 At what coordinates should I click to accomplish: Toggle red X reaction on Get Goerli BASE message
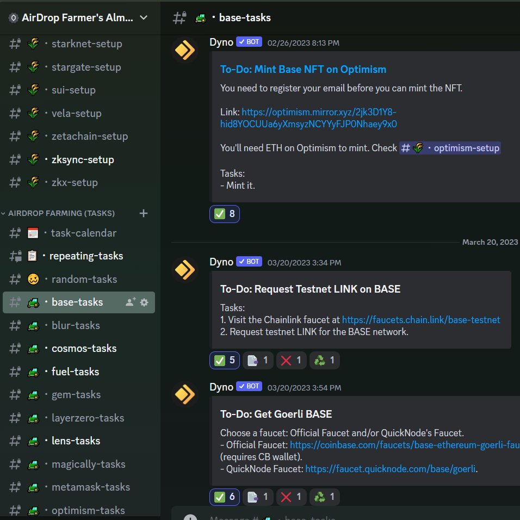click(x=291, y=497)
